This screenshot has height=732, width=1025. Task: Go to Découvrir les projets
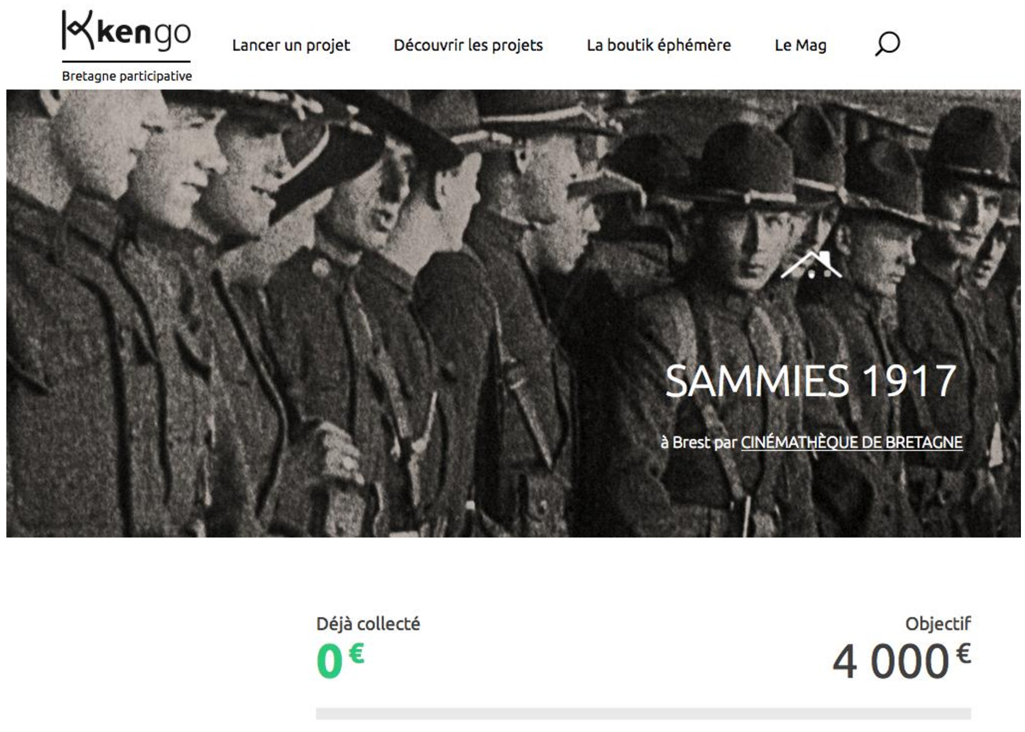(468, 45)
